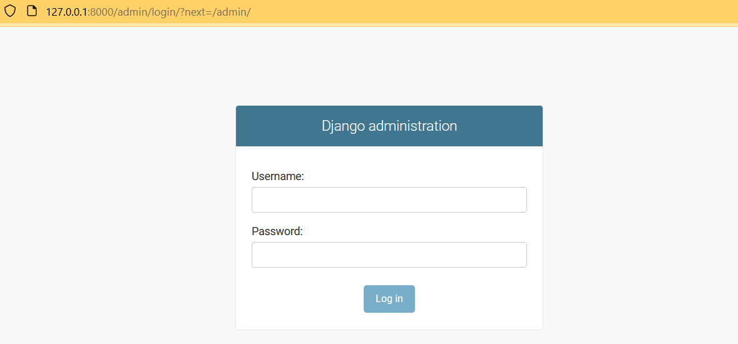Focus the Password input field
This screenshot has height=344, width=738.
(389, 255)
